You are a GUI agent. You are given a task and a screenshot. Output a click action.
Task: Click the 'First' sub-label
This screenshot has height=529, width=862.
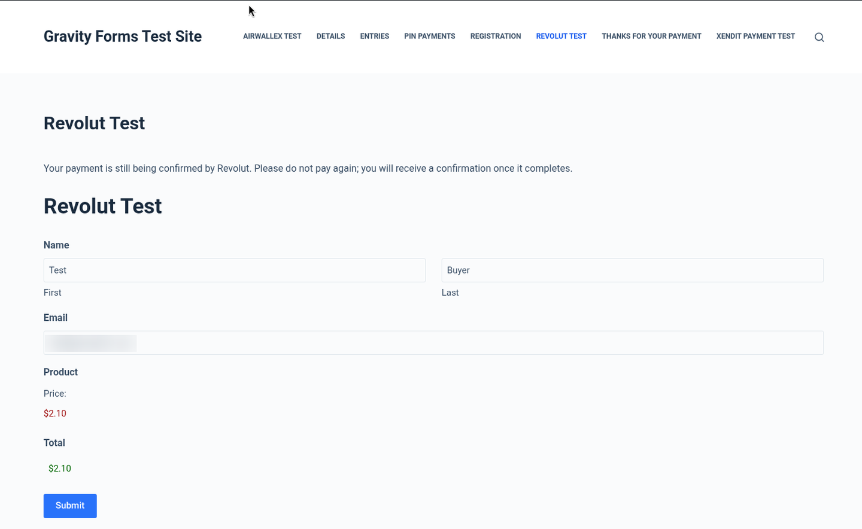(x=53, y=293)
